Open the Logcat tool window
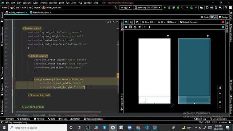The height and width of the screenshot is (131, 233). click(63, 119)
